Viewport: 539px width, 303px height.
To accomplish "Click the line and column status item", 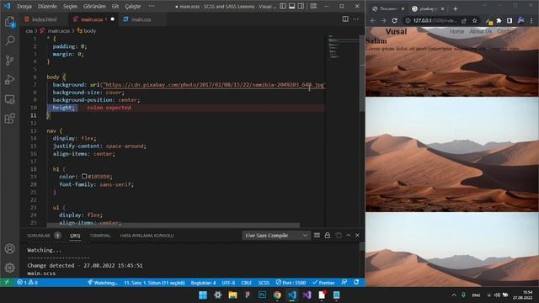I will [x=154, y=283].
